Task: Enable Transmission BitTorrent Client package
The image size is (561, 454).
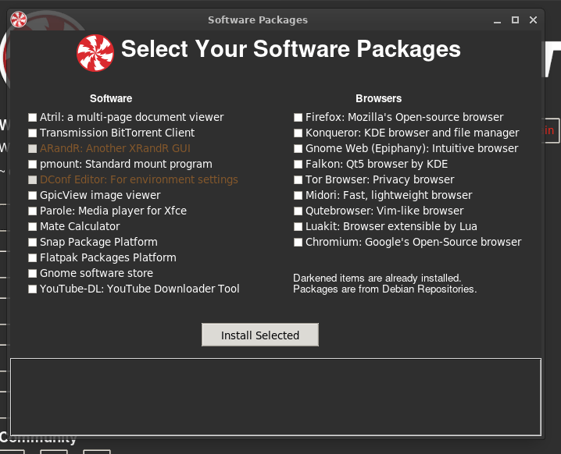Action: 33,133
